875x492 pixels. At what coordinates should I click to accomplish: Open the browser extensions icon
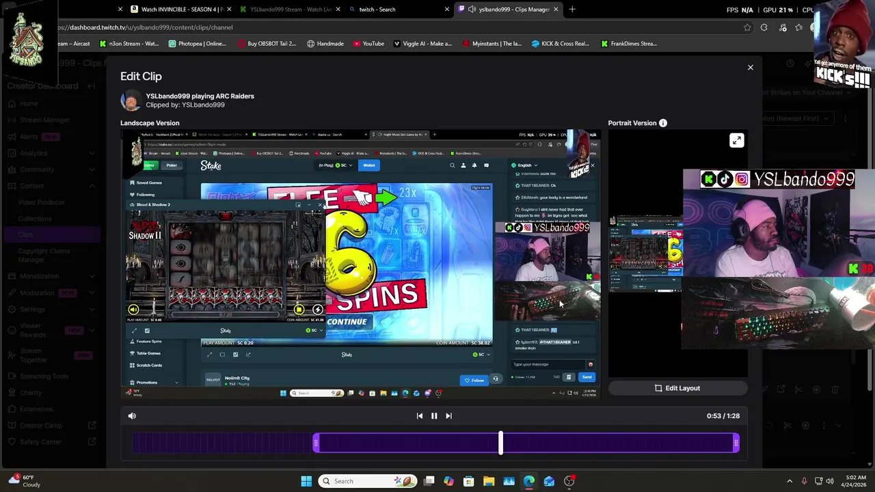coord(764,27)
